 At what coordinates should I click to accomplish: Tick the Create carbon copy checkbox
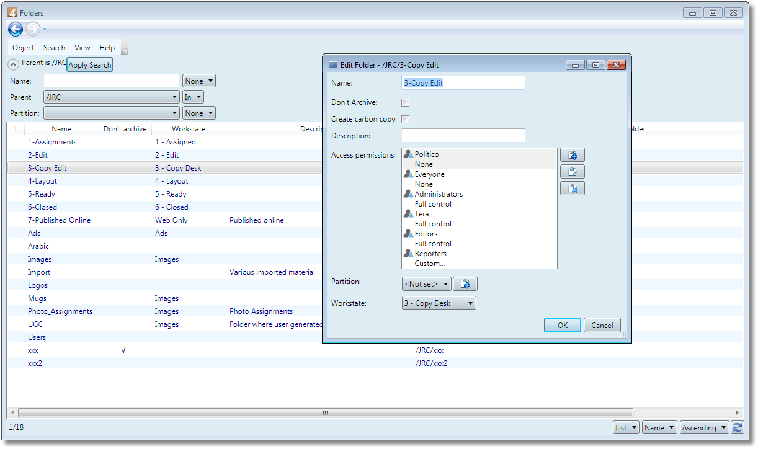[406, 119]
